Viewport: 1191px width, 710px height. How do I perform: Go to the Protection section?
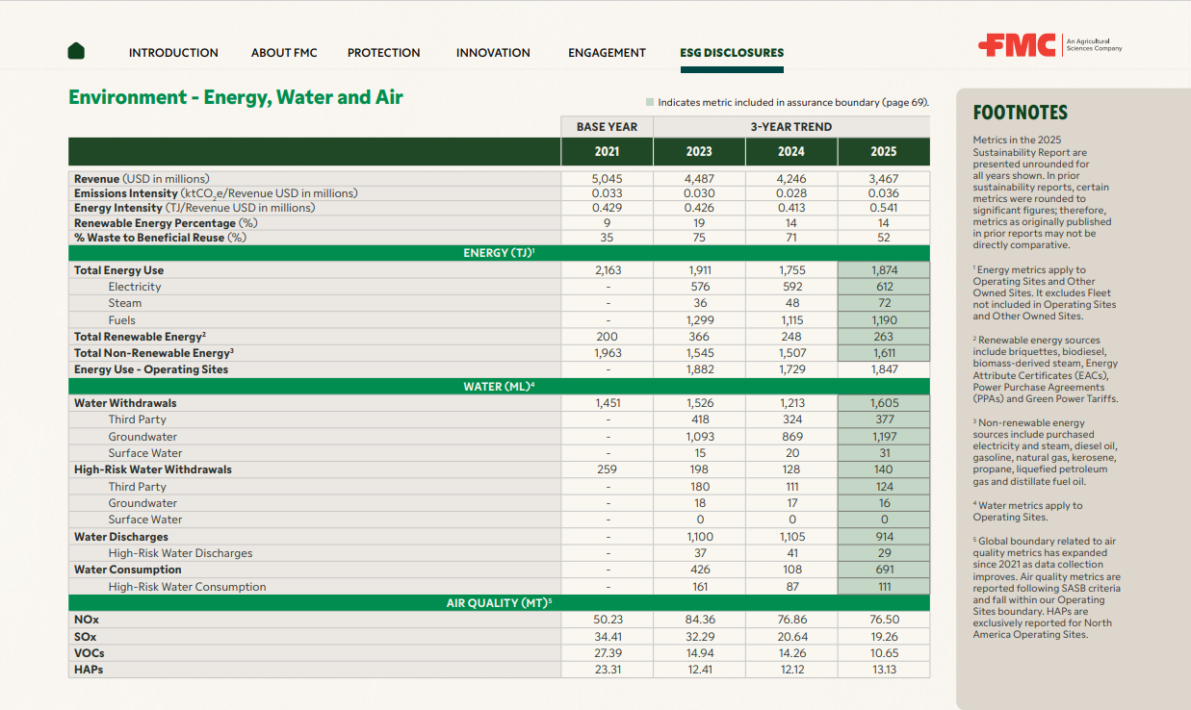coord(384,53)
